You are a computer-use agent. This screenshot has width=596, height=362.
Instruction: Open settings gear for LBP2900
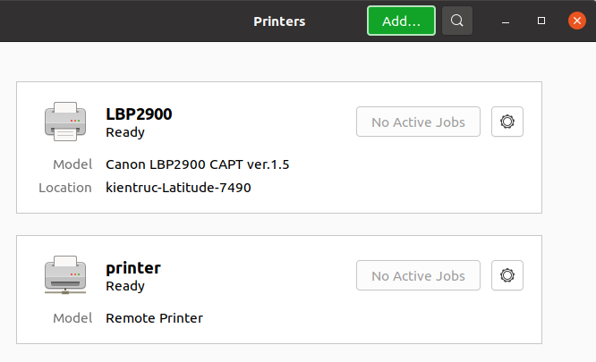point(507,122)
